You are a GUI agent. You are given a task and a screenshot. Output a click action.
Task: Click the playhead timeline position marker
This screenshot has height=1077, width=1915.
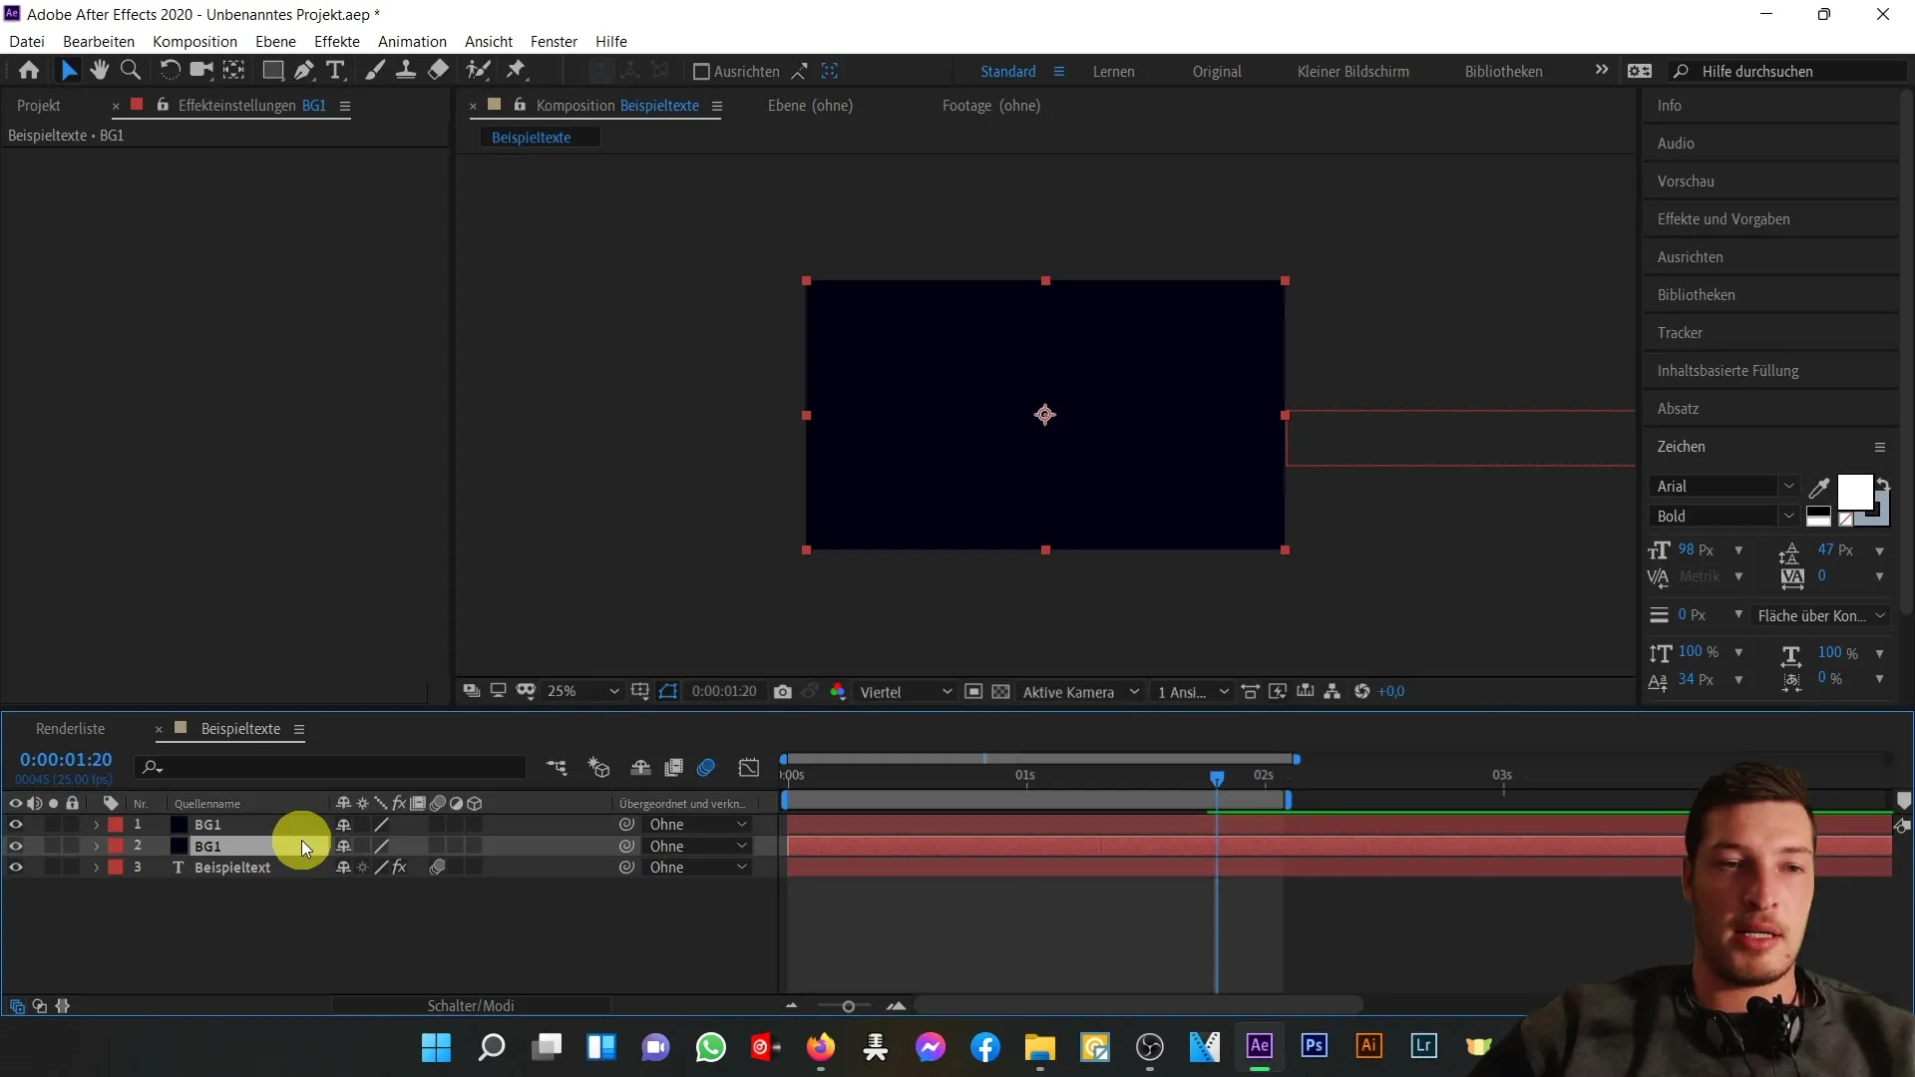click(x=1217, y=776)
